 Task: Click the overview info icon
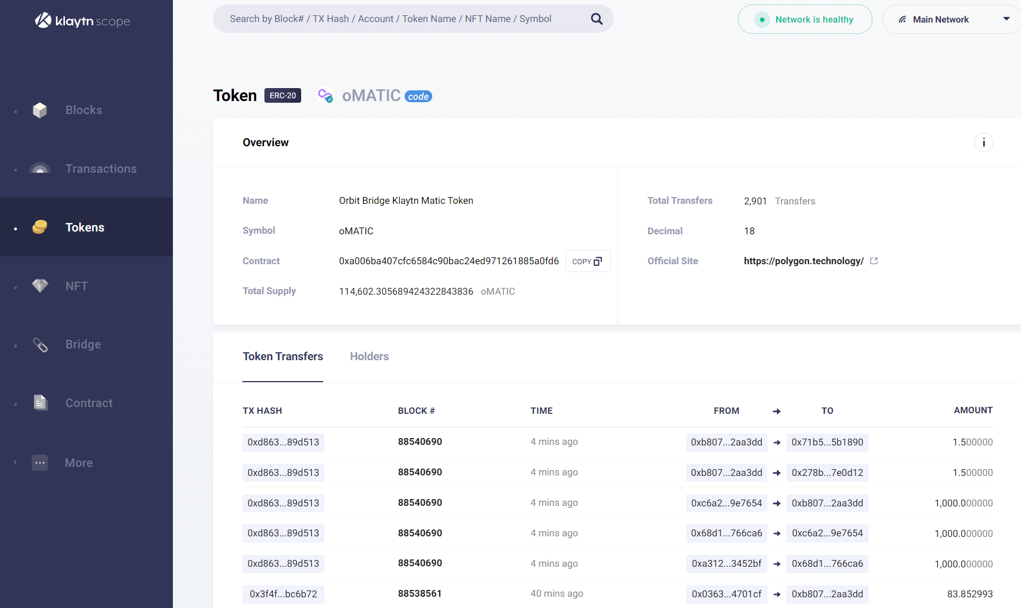coord(983,142)
